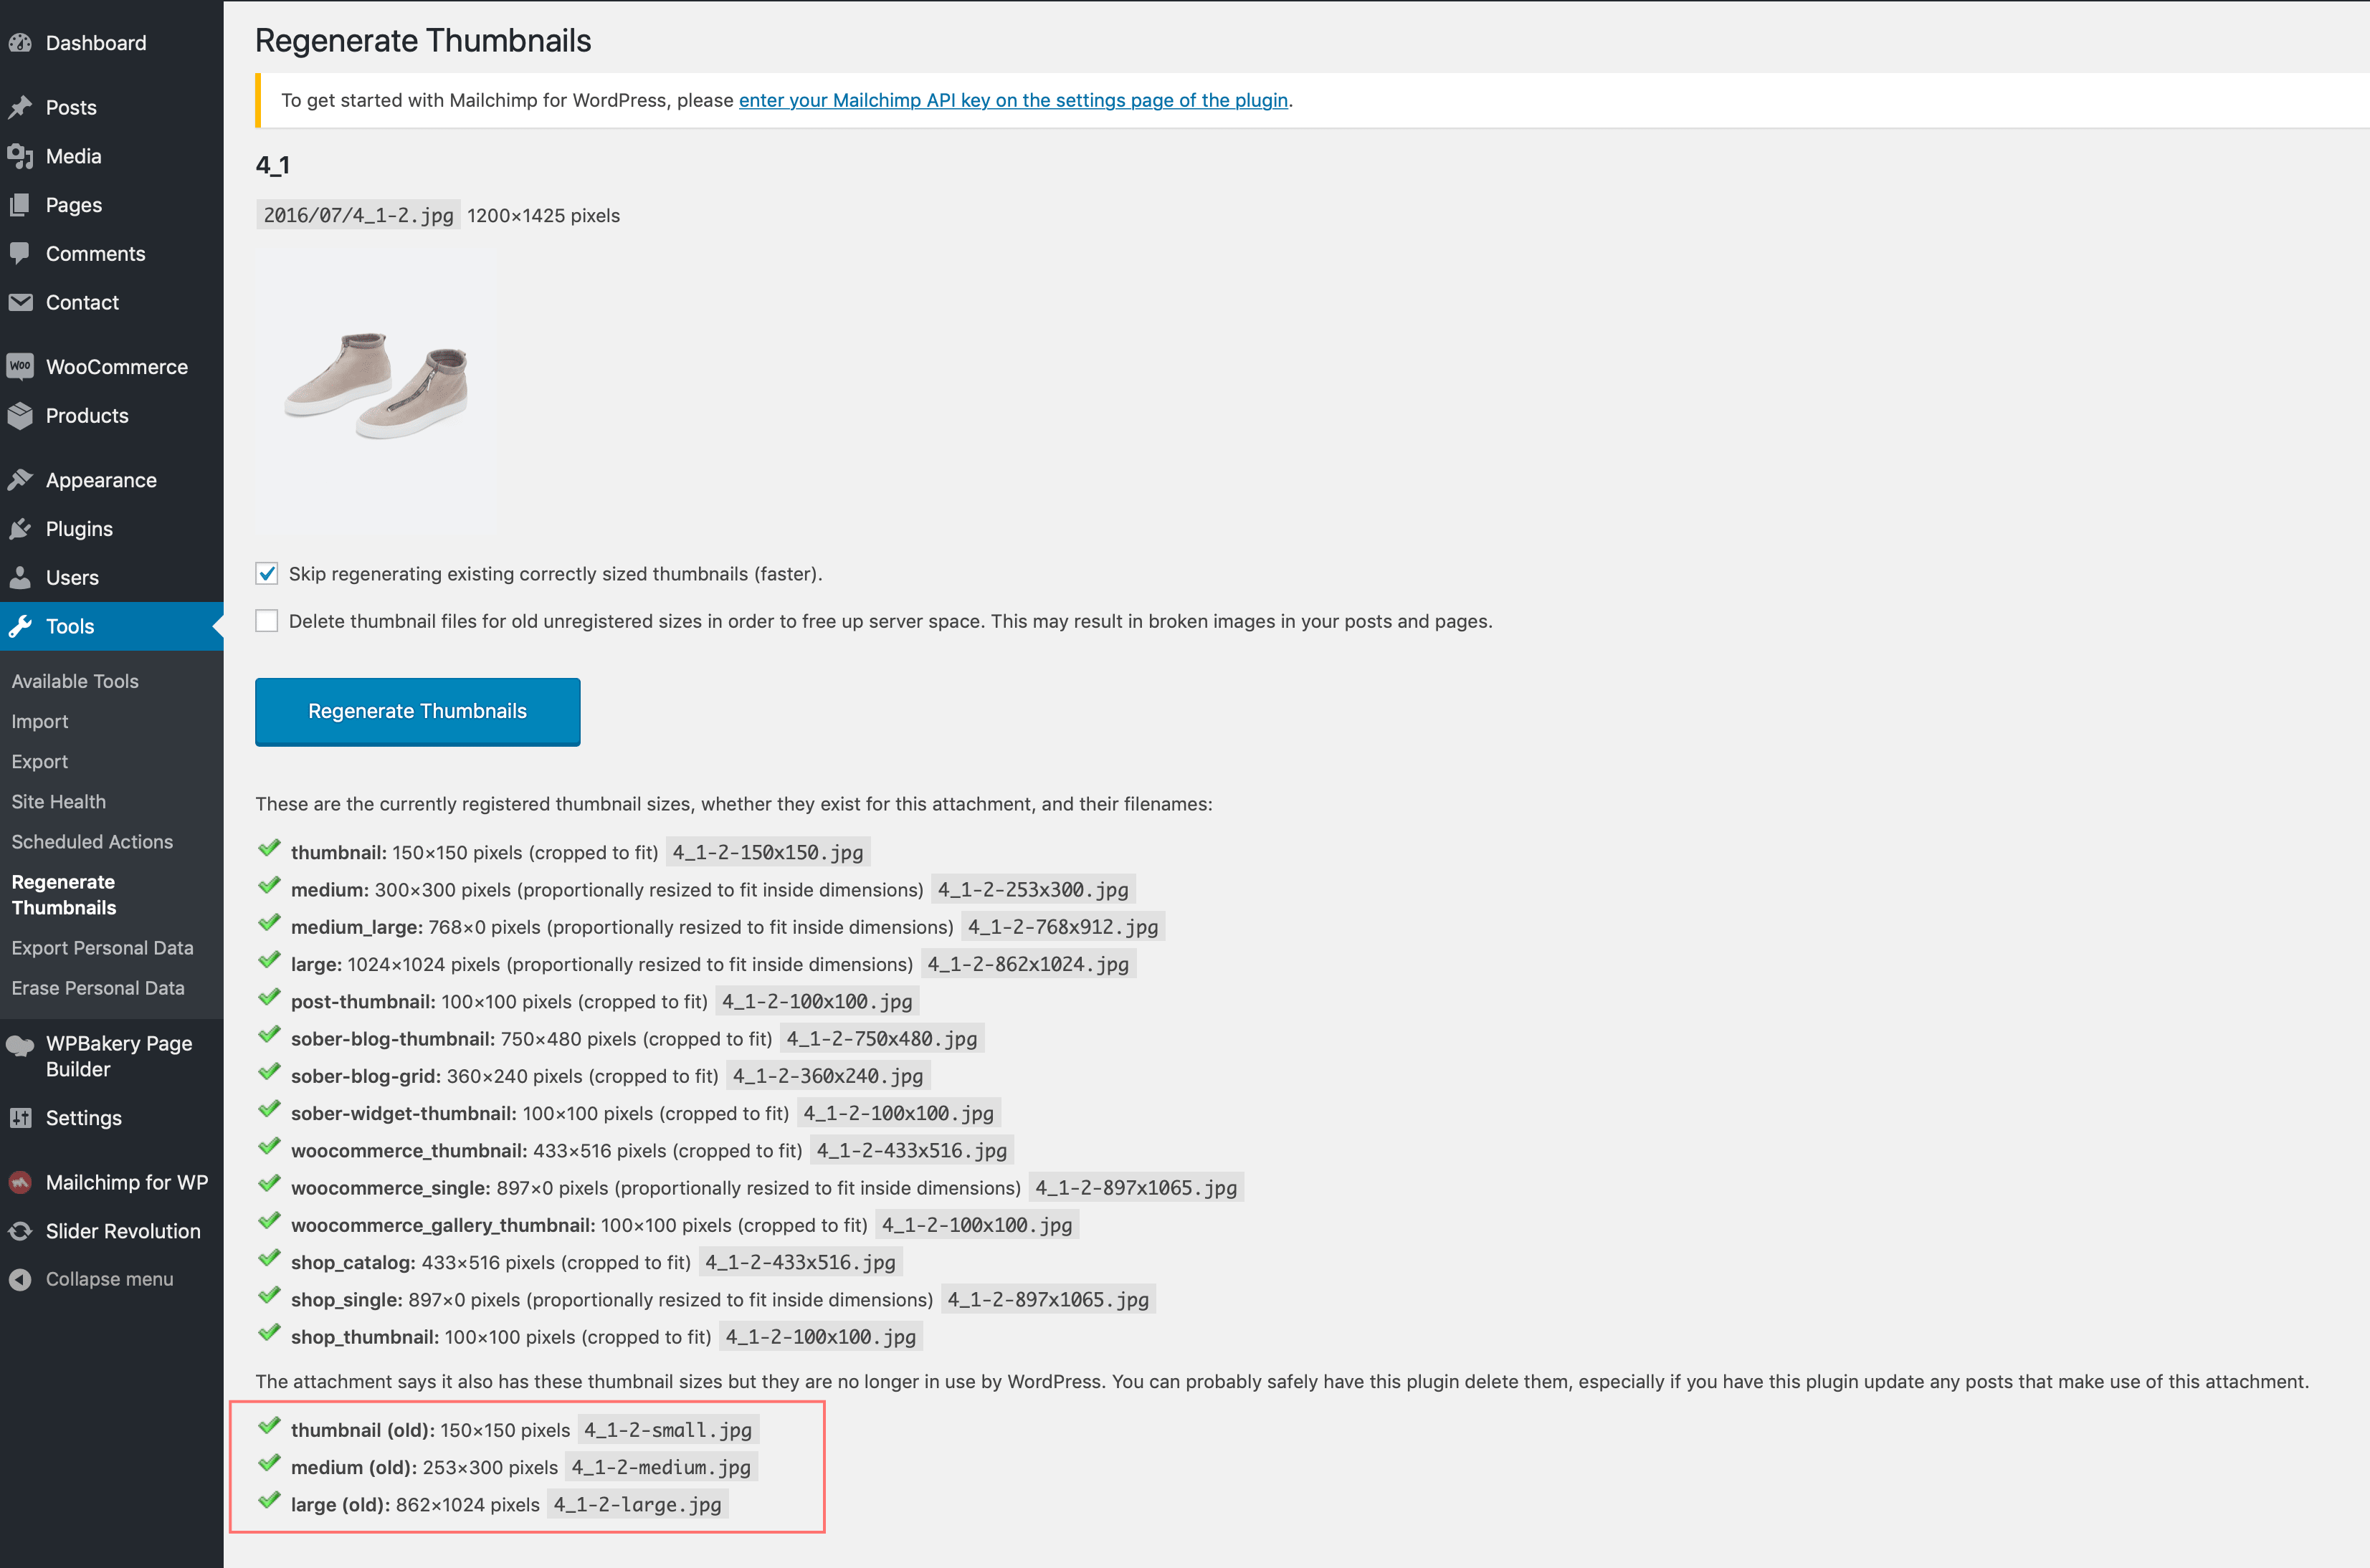Click the WooCommerce icon in sidebar
Viewport: 2370px width, 1568px height.
click(x=21, y=365)
